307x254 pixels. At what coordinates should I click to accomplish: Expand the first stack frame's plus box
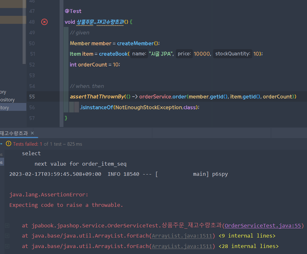7,225
